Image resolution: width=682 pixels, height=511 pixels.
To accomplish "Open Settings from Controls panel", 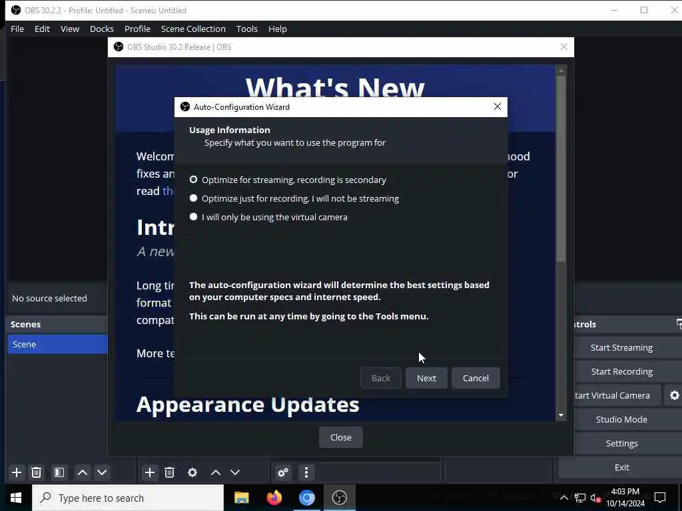I will 621,443.
